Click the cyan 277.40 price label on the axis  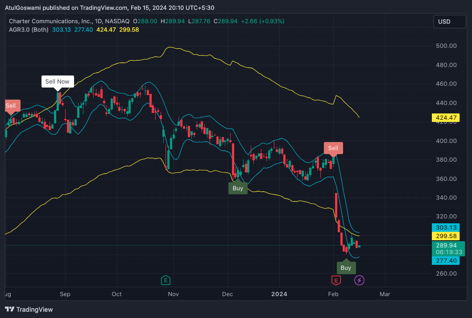446,260
